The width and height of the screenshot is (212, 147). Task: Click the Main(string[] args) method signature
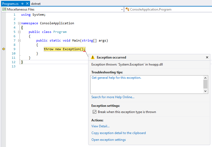[90, 40]
